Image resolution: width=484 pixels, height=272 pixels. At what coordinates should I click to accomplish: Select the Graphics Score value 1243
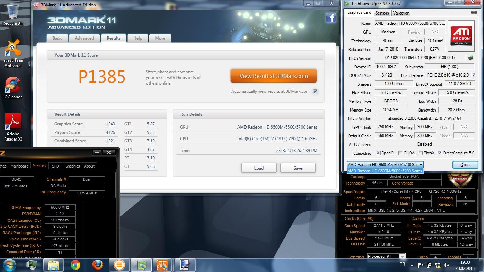110,124
